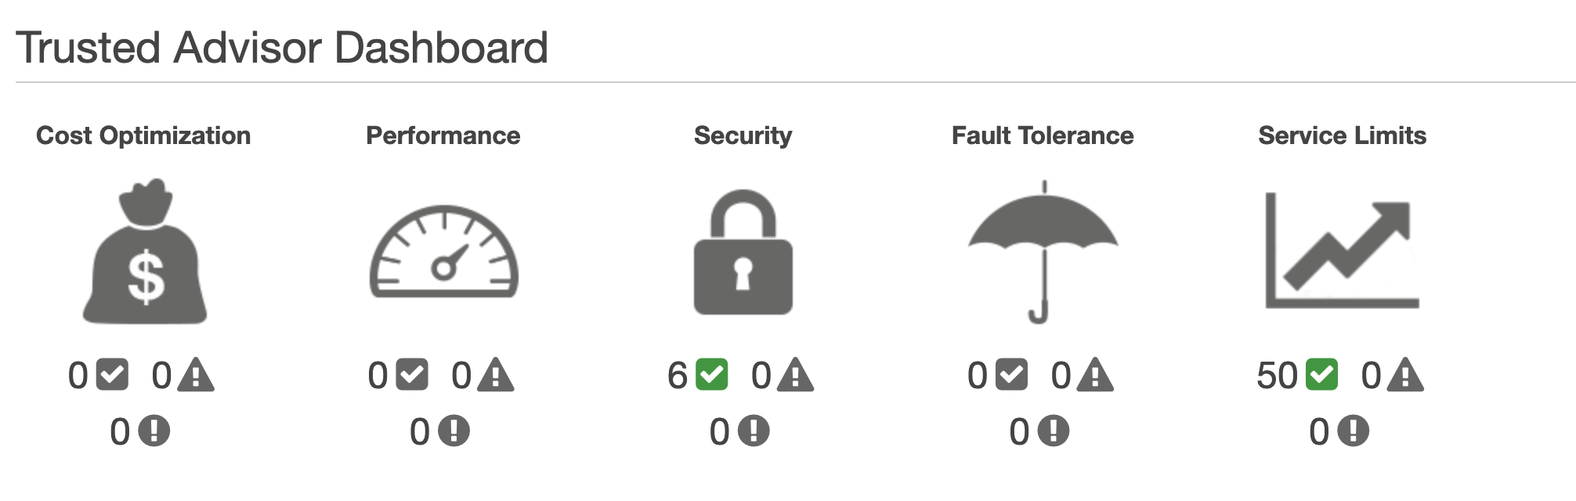This screenshot has width=1576, height=501.
Task: Open the Performance heading link
Action: pos(443,135)
